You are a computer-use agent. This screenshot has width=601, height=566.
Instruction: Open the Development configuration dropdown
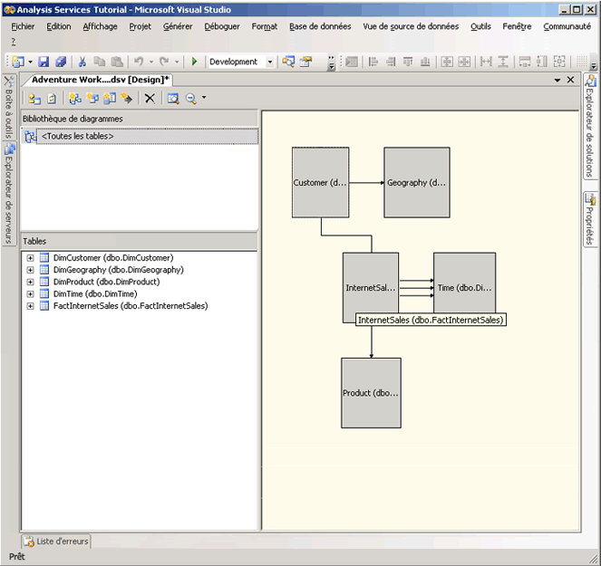click(269, 62)
